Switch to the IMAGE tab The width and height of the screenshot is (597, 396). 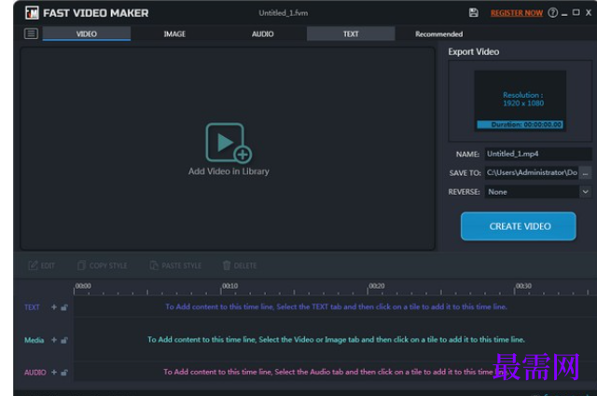click(x=174, y=34)
